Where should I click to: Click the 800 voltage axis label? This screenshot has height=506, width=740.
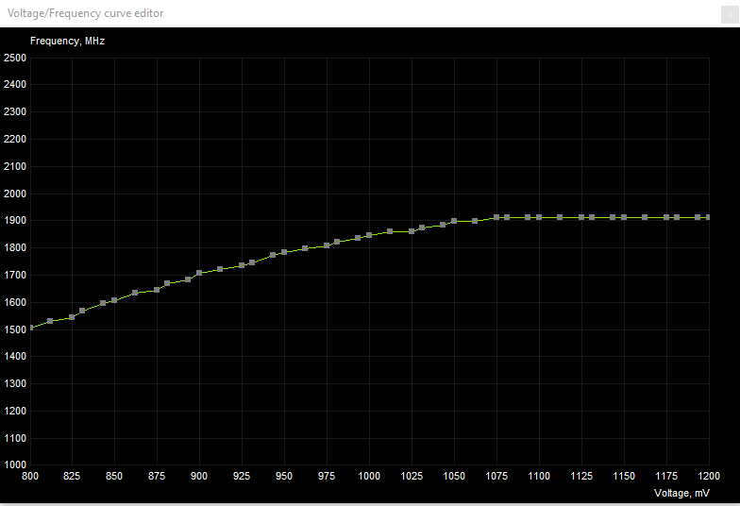click(x=30, y=476)
